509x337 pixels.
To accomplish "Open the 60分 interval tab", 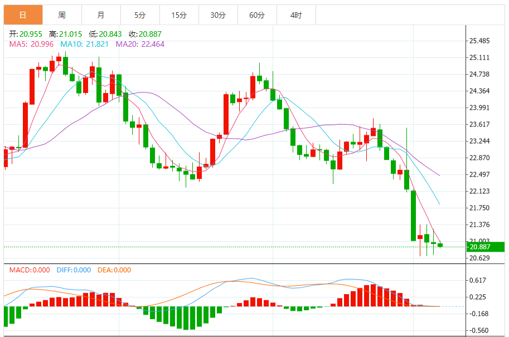I will [257, 15].
